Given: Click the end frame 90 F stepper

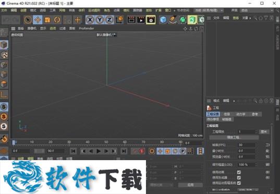Looking at the screenshot, I should (65, 151).
